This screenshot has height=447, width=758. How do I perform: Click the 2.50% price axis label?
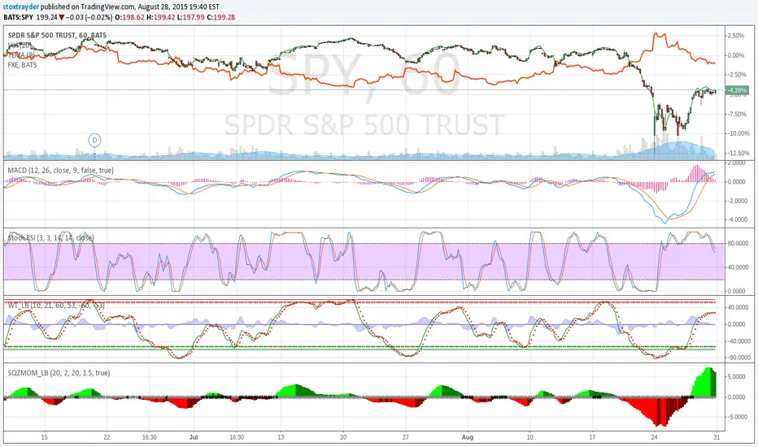pyautogui.click(x=736, y=36)
